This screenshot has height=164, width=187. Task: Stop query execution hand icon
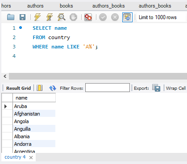point(73,17)
